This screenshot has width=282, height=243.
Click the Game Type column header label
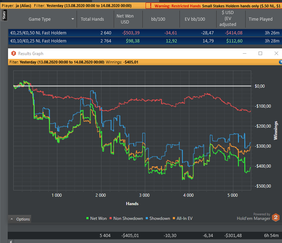coord(39,19)
